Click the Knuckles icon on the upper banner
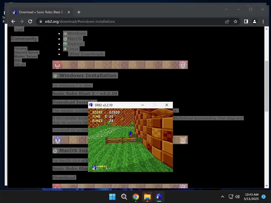Screen dimensions: 271x203 point(57,65)
